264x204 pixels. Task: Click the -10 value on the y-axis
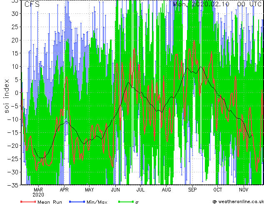pyautogui.click(x=13, y=119)
